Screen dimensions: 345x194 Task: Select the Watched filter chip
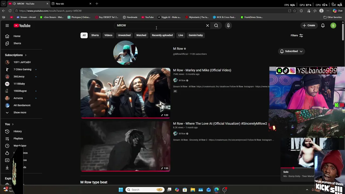pyautogui.click(x=141, y=35)
